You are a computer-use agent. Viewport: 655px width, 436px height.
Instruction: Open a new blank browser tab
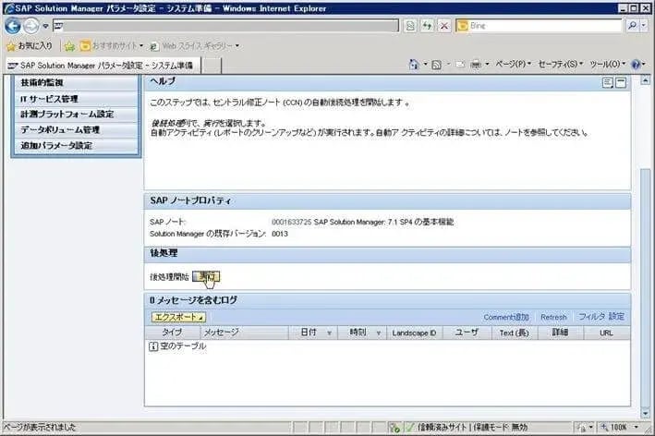pyautogui.click(x=212, y=66)
